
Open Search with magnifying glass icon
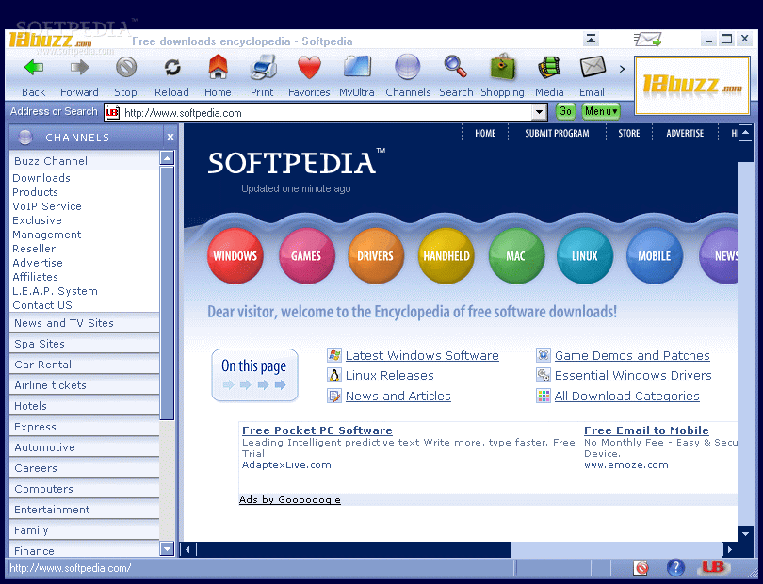pyautogui.click(x=456, y=67)
